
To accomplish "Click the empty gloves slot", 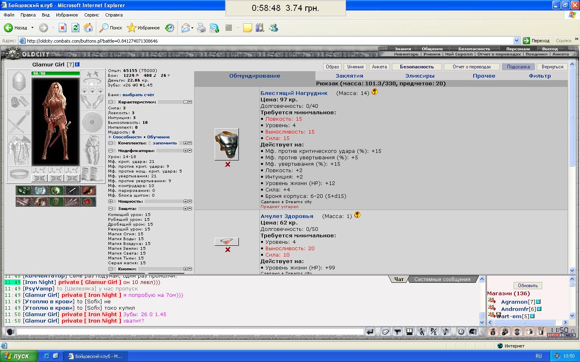I will pos(92,102).
